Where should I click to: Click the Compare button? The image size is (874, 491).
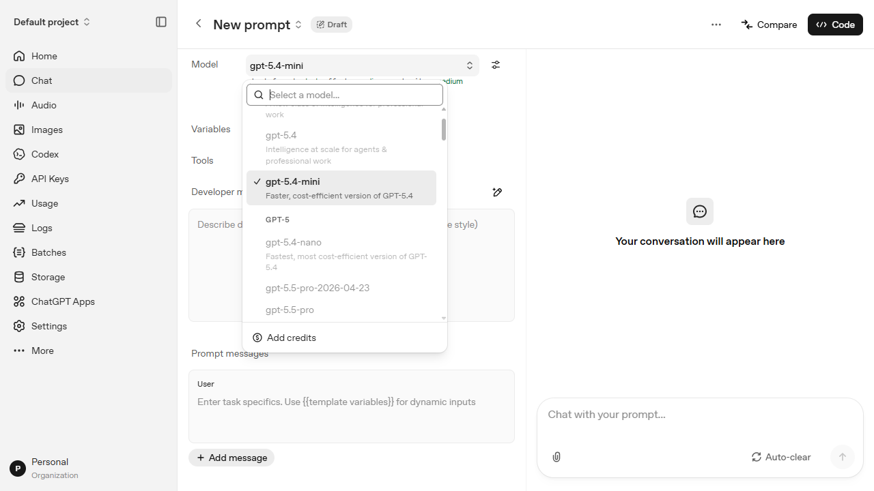[x=769, y=25]
